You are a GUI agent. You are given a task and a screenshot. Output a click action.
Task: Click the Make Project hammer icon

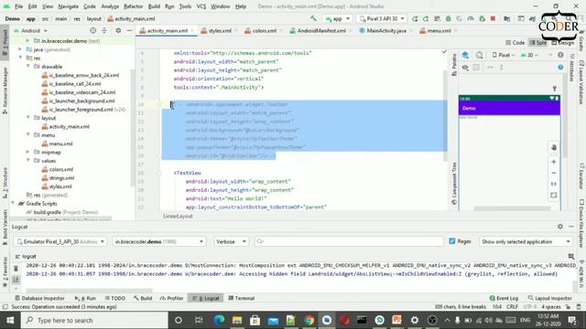(x=313, y=18)
